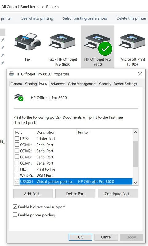
Task: Click the Add Port... button
Action: click(33, 194)
